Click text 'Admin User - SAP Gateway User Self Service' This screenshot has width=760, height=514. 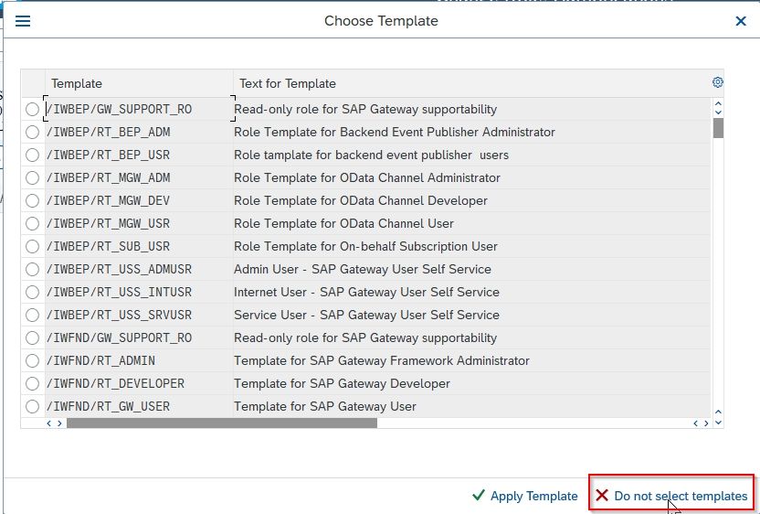(x=363, y=269)
